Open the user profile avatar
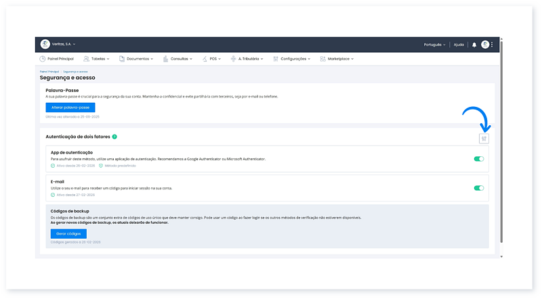This screenshot has height=299, width=542. point(485,45)
